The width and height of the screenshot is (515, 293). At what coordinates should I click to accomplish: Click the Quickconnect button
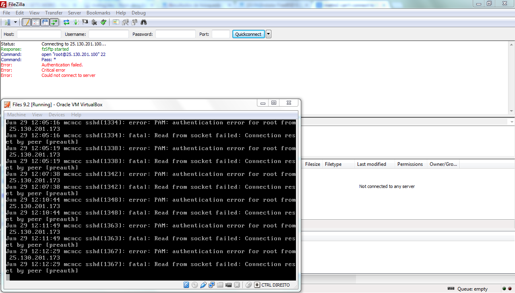[x=248, y=34]
